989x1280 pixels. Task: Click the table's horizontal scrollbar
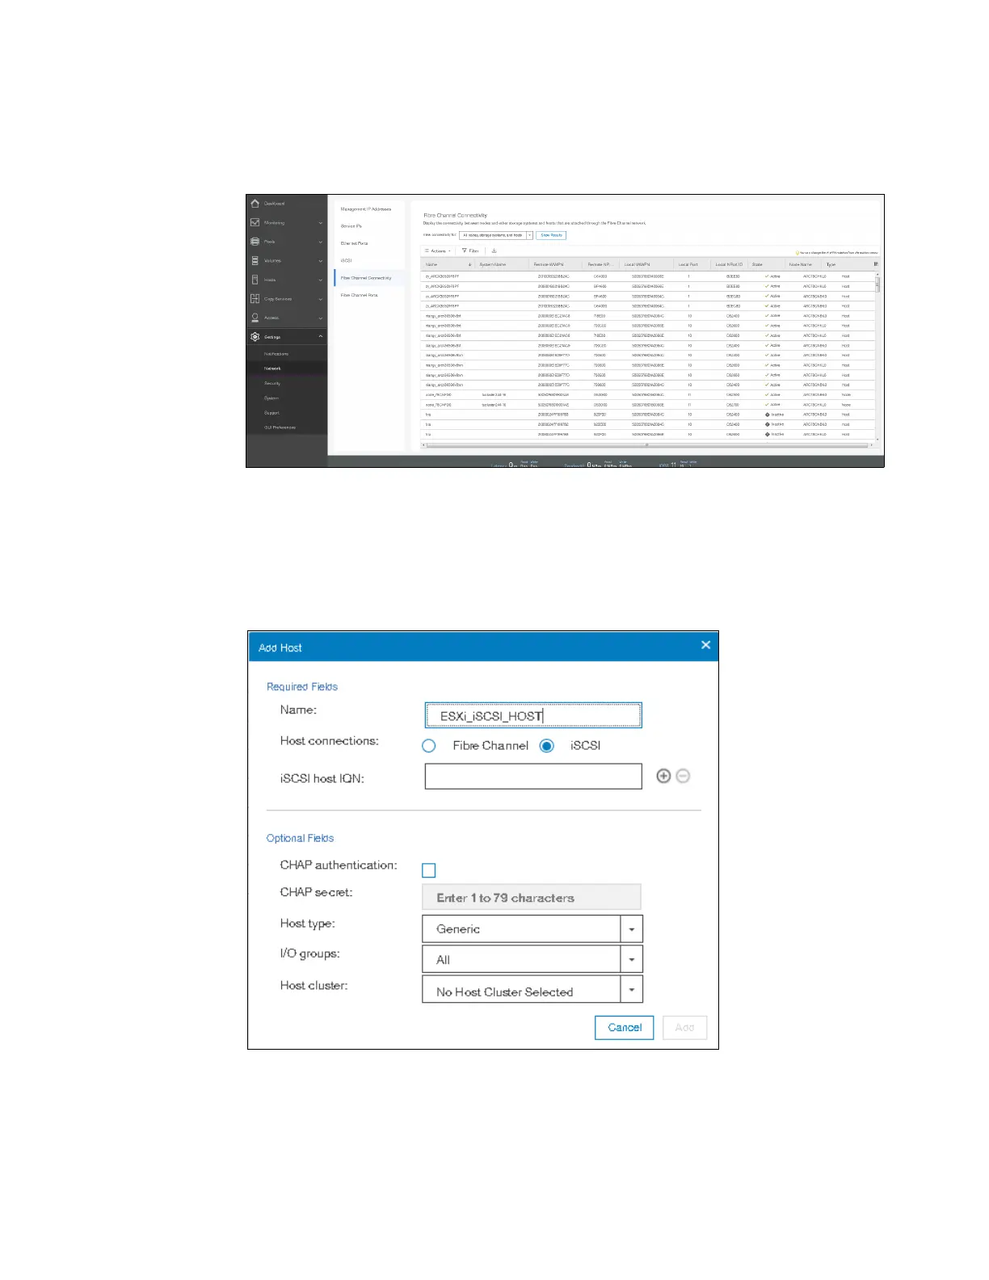point(646,445)
